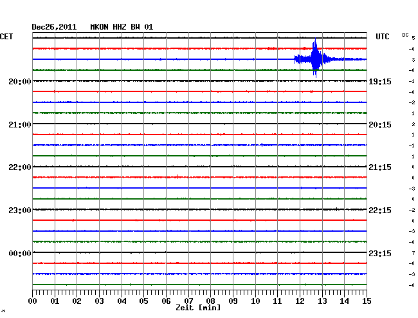Click the Zeit [min] axis title

(198, 308)
